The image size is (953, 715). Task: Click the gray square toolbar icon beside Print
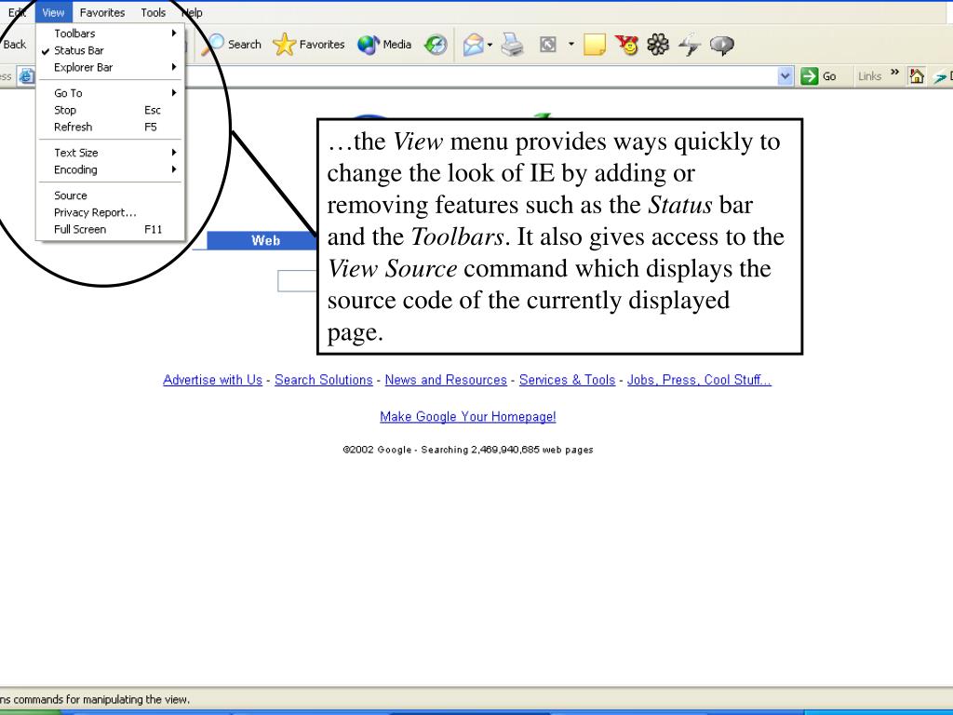point(547,45)
